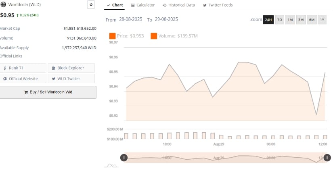This screenshot has width=333, height=169.
Task: Click the favorite star icon button
Action: (x=91, y=4)
